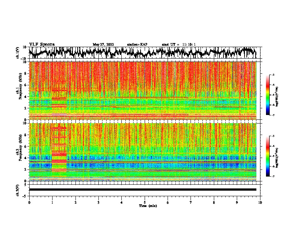293x227 pixels.
Task: Click the "-3" label on ch.1 color bar
Action: point(273,75)
